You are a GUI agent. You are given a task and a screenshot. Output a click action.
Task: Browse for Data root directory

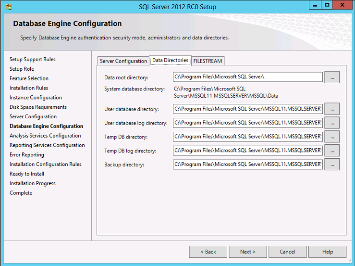(x=332, y=77)
